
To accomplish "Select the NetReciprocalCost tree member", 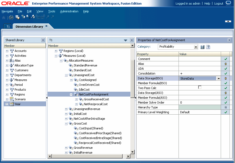I will click(96, 104).
